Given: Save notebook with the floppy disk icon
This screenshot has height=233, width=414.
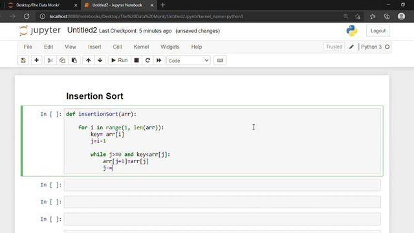Looking at the screenshot, I should 23,60.
